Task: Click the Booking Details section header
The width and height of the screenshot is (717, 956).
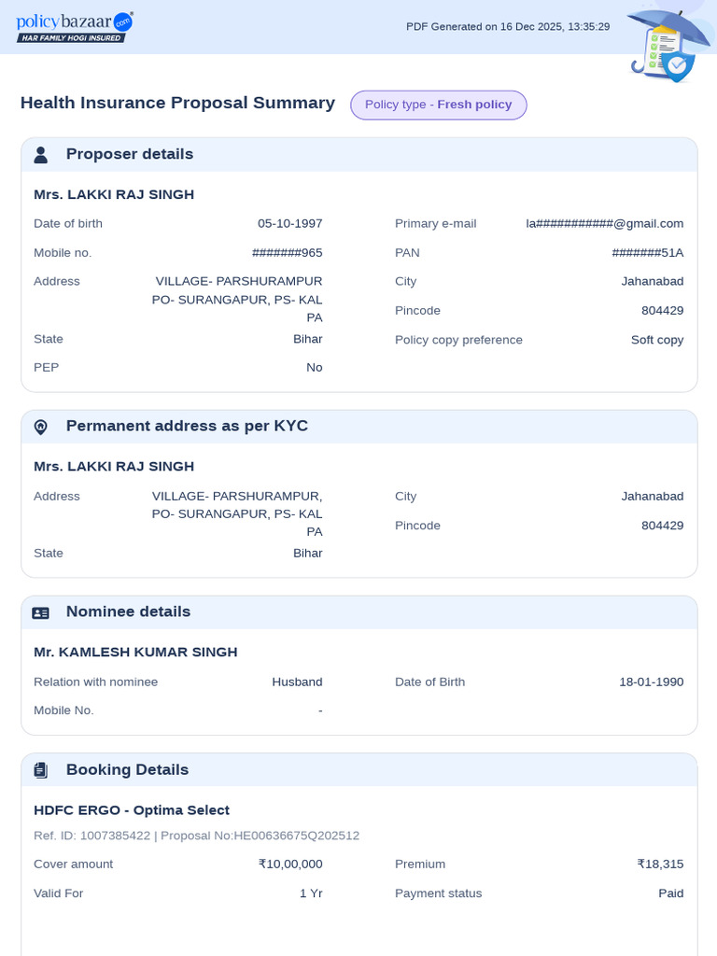Action: click(x=127, y=769)
